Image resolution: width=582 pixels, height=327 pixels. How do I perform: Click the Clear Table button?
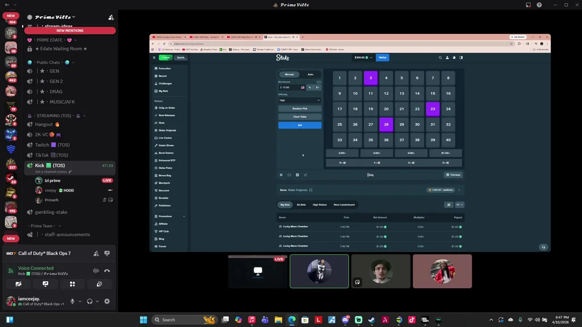[300, 117]
